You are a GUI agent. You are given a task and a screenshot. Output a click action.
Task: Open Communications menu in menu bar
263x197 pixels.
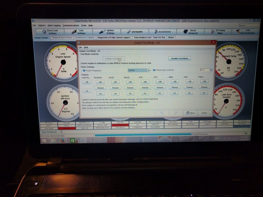[71, 25]
